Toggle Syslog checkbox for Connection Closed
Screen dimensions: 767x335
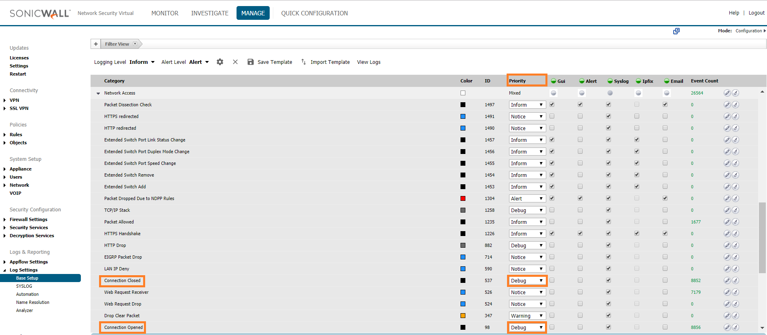coord(609,280)
